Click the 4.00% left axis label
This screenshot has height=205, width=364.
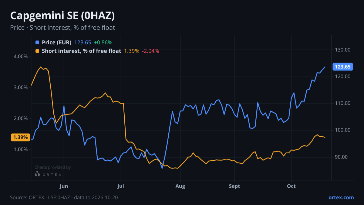pyautogui.click(x=21, y=56)
